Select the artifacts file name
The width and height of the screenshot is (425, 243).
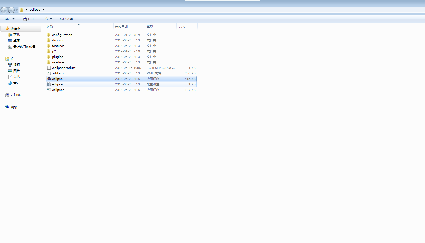[58, 73]
